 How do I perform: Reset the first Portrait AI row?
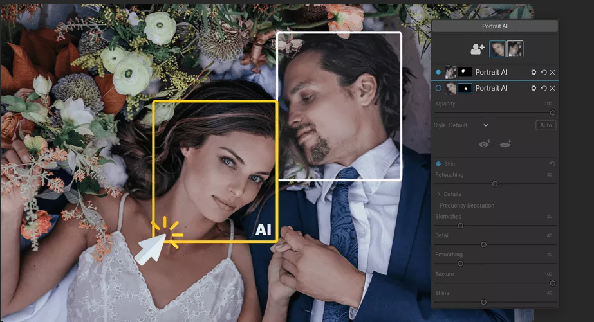pyautogui.click(x=544, y=72)
